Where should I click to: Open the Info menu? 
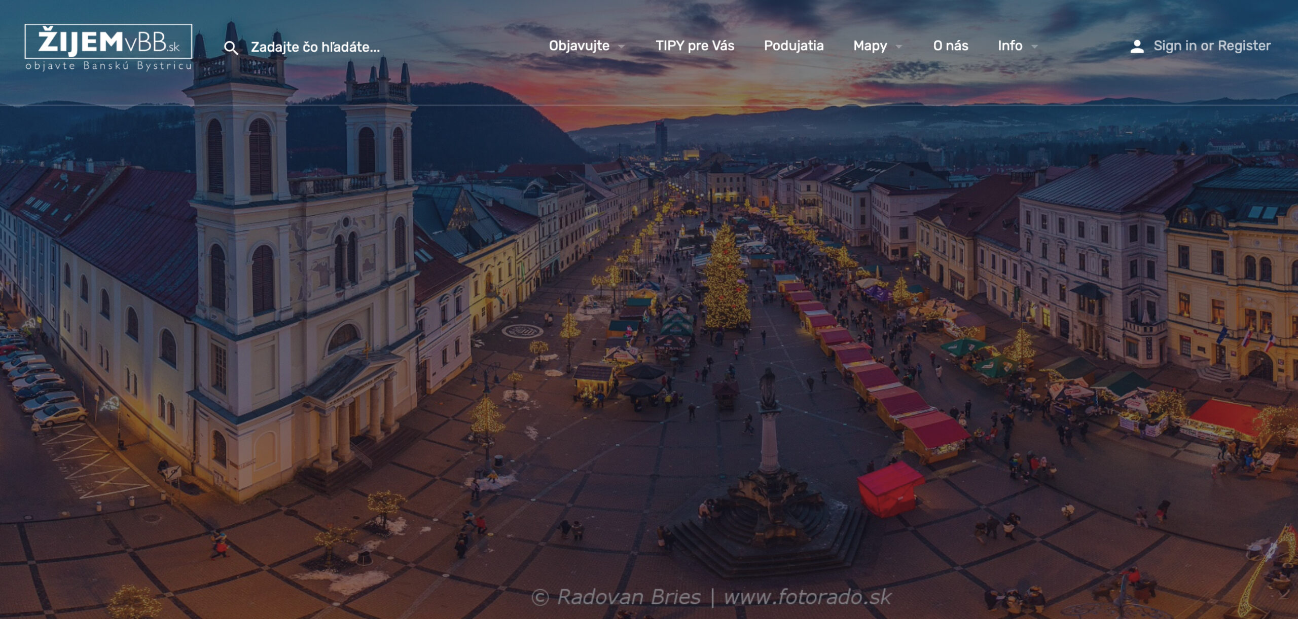[x=1009, y=46]
